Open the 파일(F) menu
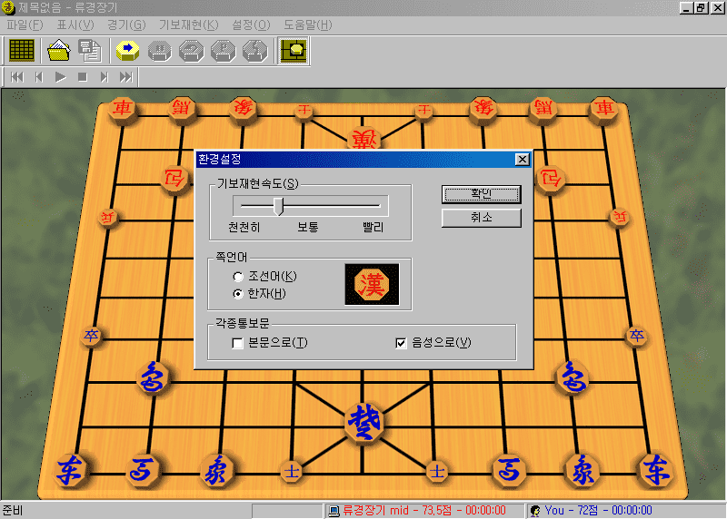 point(25,24)
